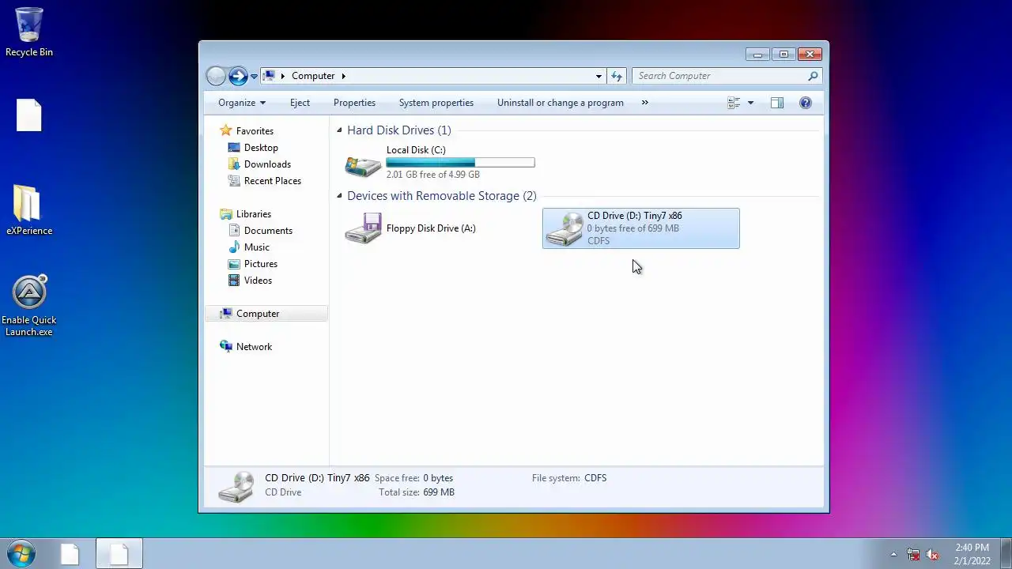This screenshot has height=569, width=1012.
Task: Open the Organize menu
Action: (x=242, y=103)
